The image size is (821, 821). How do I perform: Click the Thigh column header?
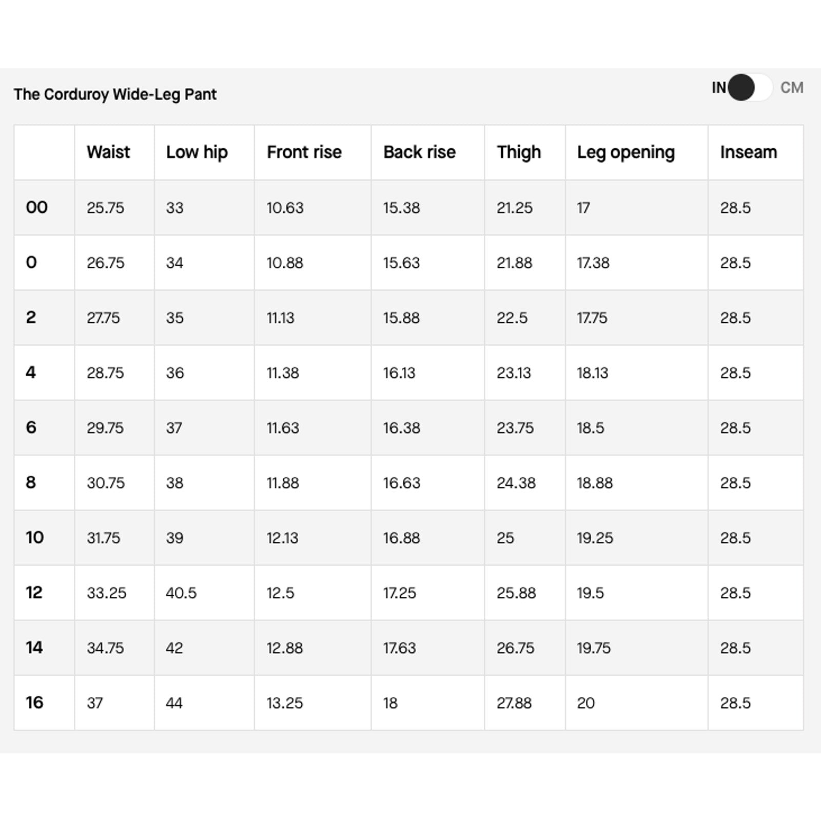tap(519, 152)
